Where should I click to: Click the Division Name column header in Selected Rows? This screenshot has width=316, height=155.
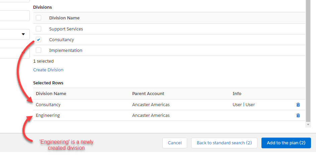tap(51, 93)
